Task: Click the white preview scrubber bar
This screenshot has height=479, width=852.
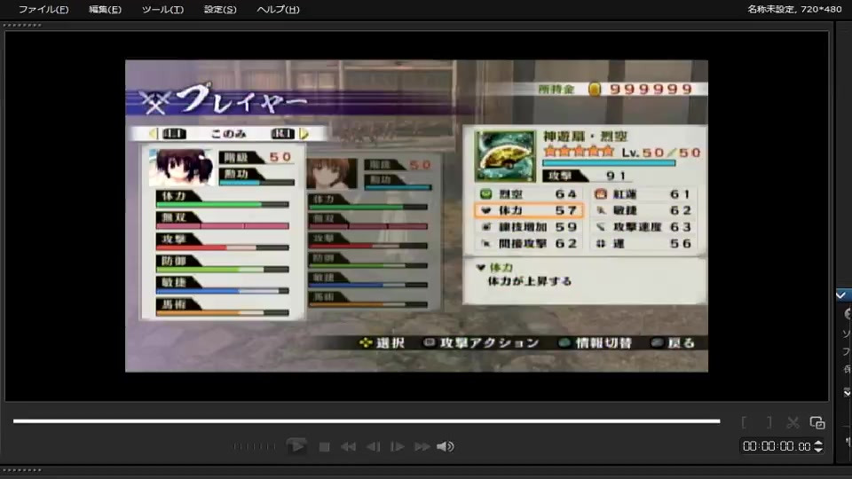Action: point(367,420)
